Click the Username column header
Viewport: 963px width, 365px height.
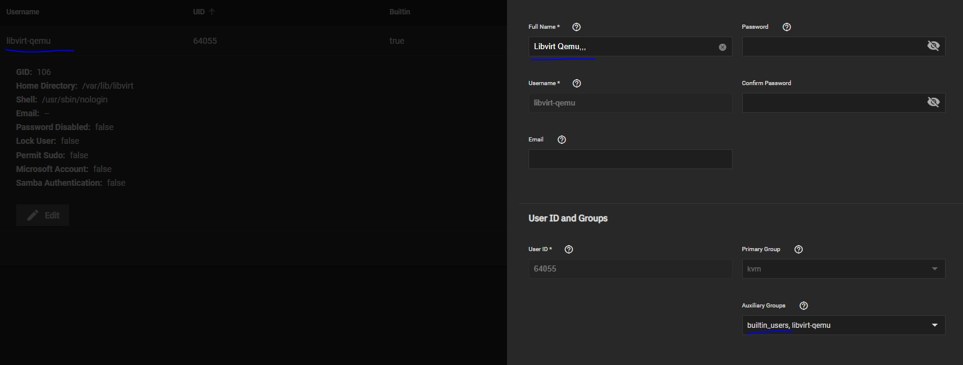pos(23,12)
